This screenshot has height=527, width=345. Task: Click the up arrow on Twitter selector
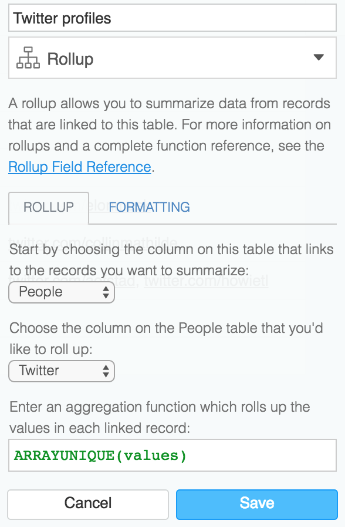point(106,367)
